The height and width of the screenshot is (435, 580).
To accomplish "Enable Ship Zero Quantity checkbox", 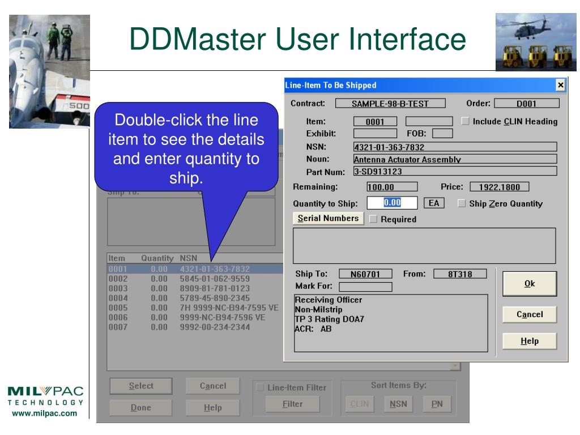I will (x=462, y=203).
